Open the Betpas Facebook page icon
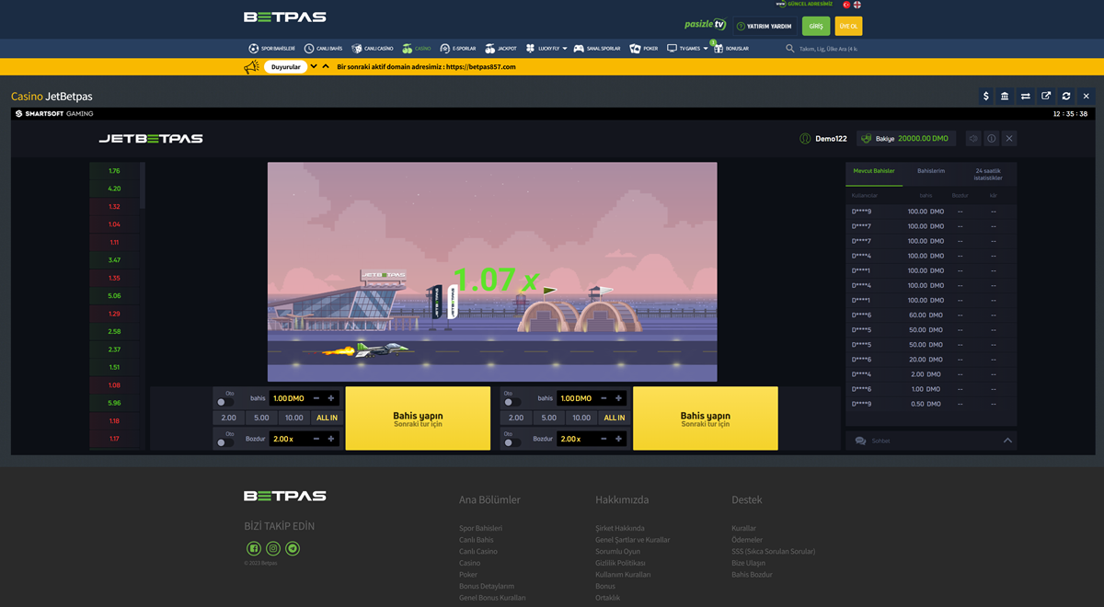The image size is (1104, 607). [x=254, y=549]
